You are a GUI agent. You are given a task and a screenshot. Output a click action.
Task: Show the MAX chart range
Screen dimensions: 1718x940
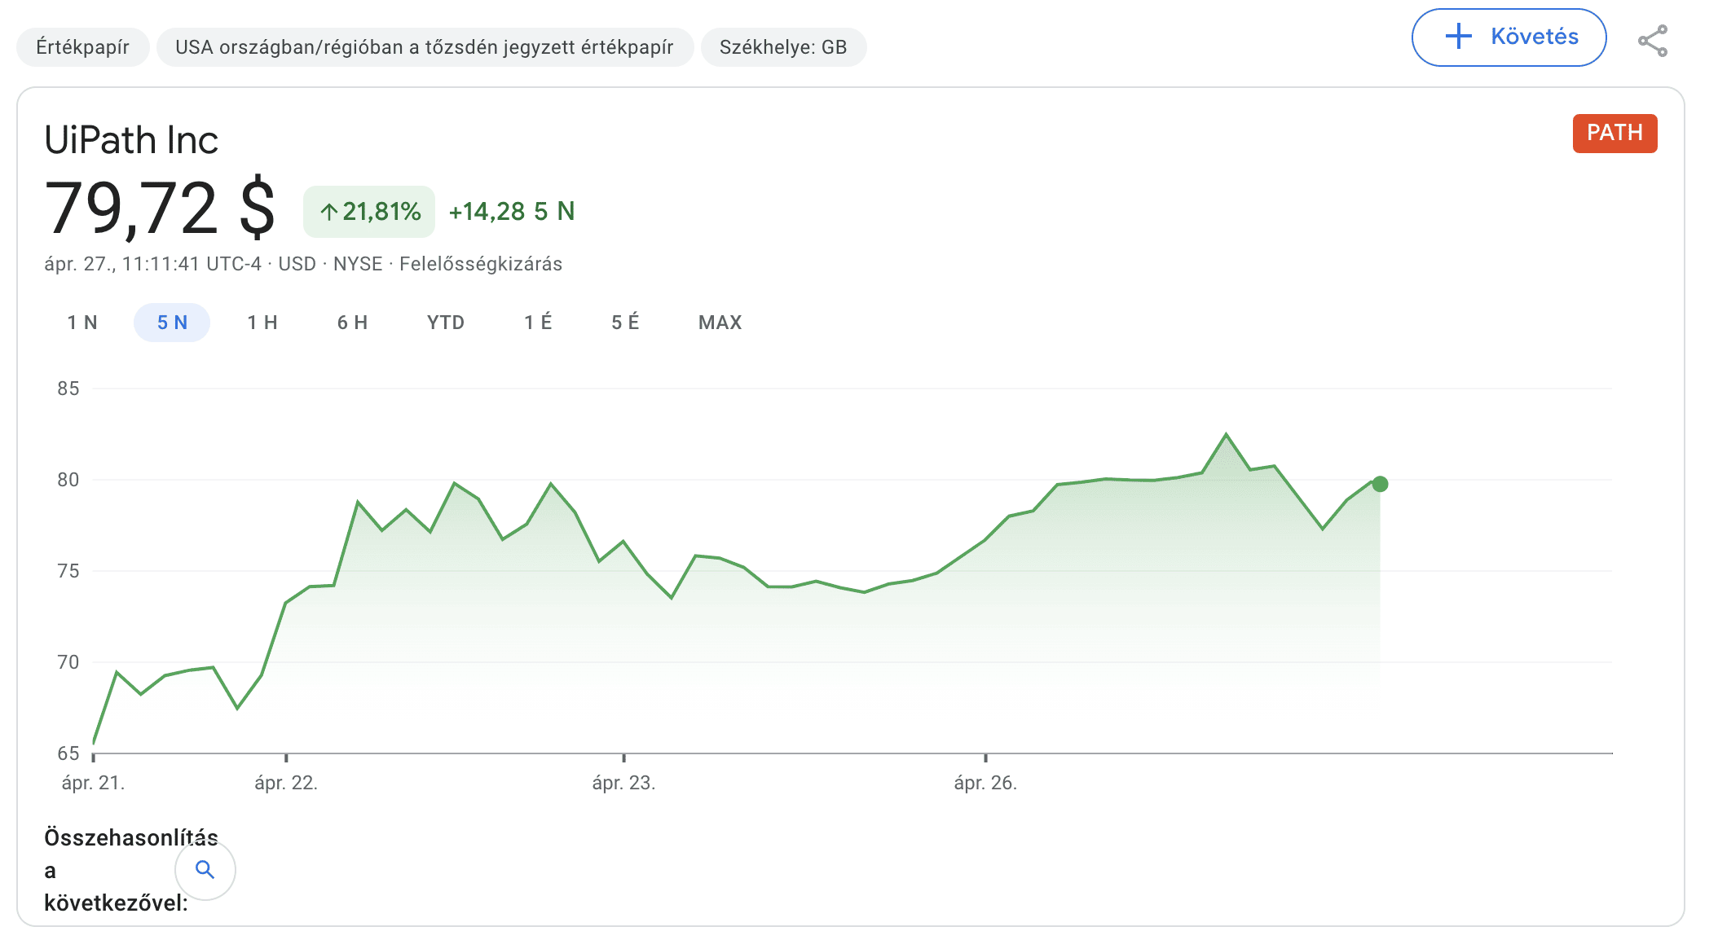(720, 323)
